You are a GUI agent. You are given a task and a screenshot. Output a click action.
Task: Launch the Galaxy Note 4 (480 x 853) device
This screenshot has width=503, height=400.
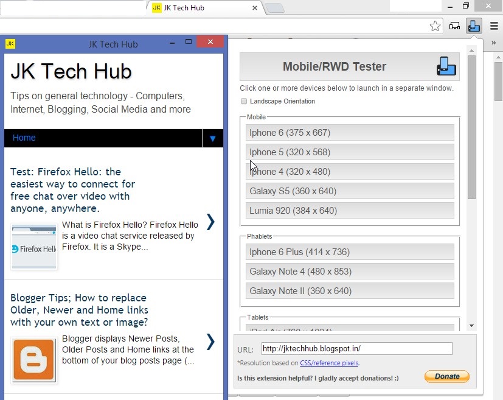click(350, 272)
